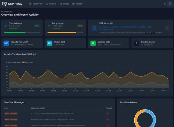Go to the Reports page

click(x=51, y=4)
